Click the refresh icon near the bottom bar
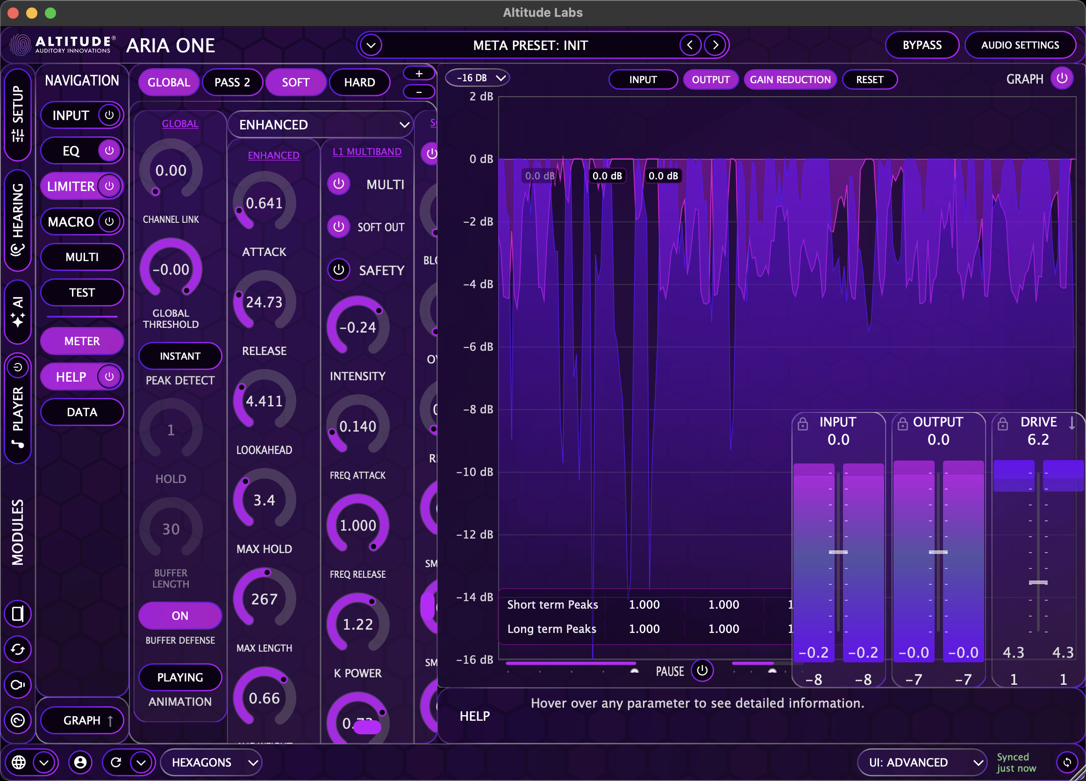The height and width of the screenshot is (781, 1086). [x=115, y=762]
